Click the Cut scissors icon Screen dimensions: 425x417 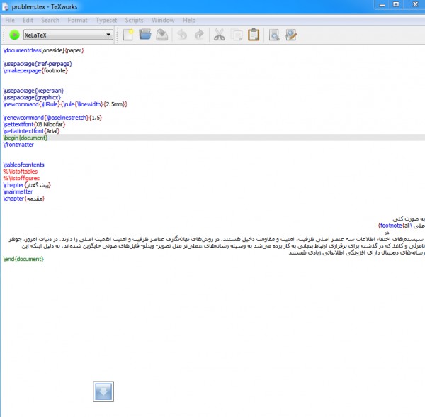coord(219,35)
